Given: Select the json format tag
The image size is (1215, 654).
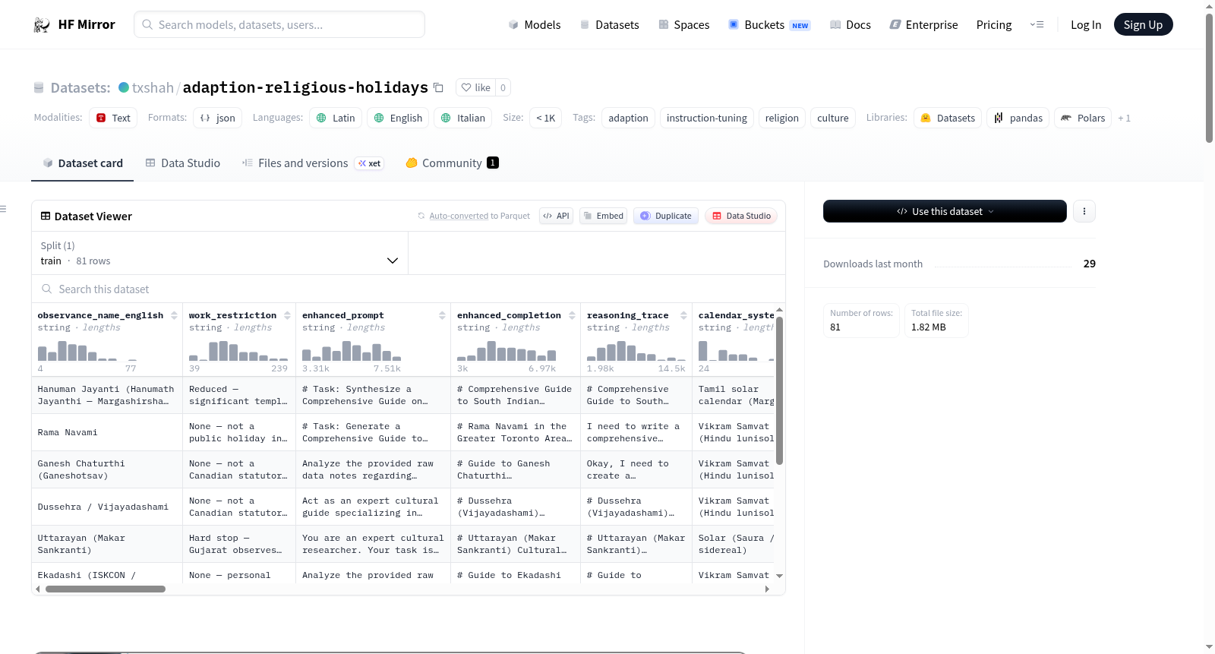Looking at the screenshot, I should point(218,118).
